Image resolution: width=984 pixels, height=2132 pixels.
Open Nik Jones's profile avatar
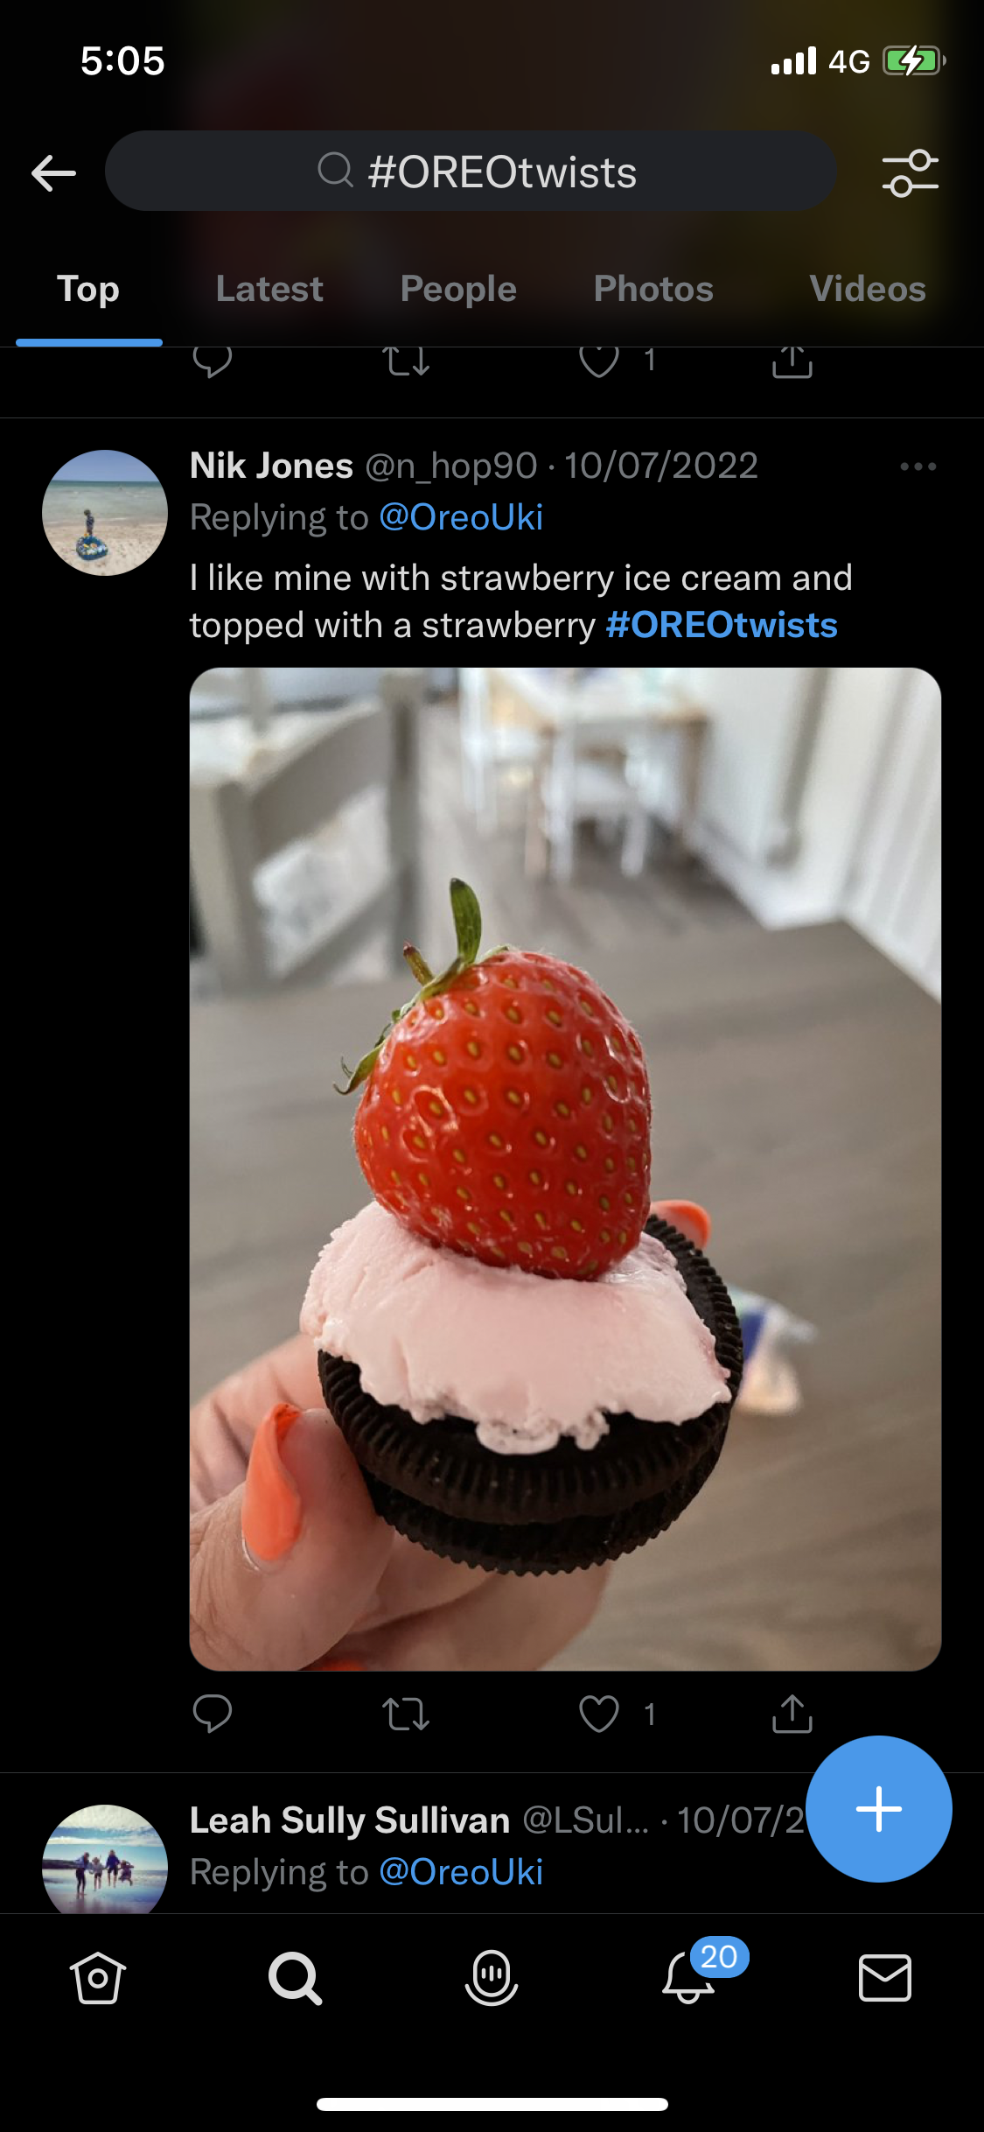click(x=105, y=513)
